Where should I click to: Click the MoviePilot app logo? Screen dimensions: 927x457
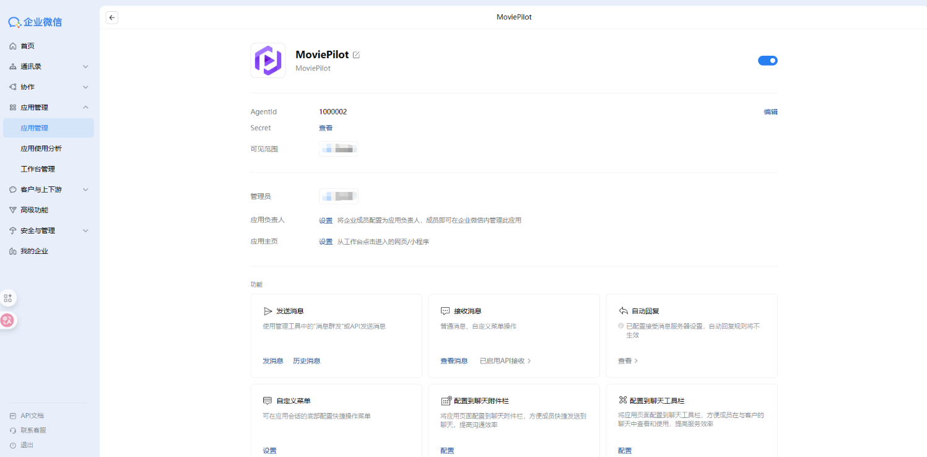268,61
